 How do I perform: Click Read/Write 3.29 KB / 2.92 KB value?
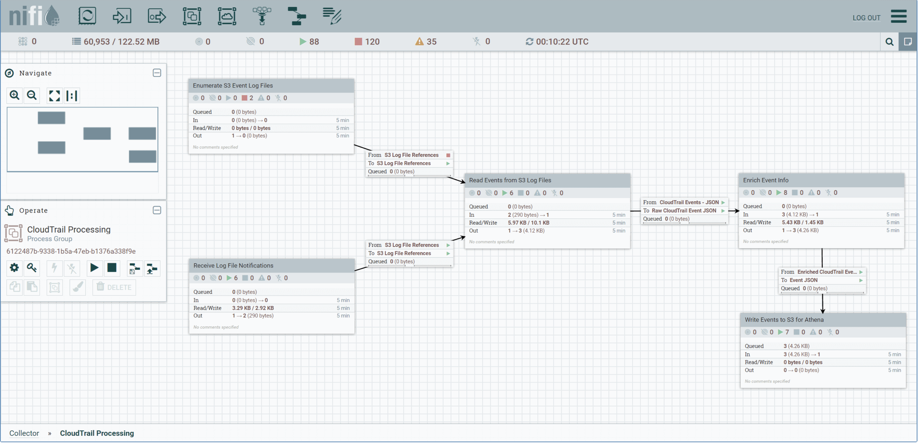coord(253,308)
